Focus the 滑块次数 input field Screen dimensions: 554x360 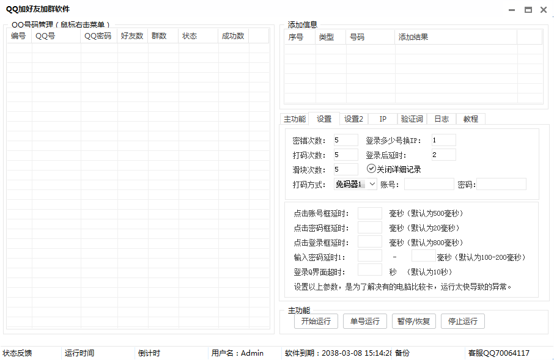[346, 169]
